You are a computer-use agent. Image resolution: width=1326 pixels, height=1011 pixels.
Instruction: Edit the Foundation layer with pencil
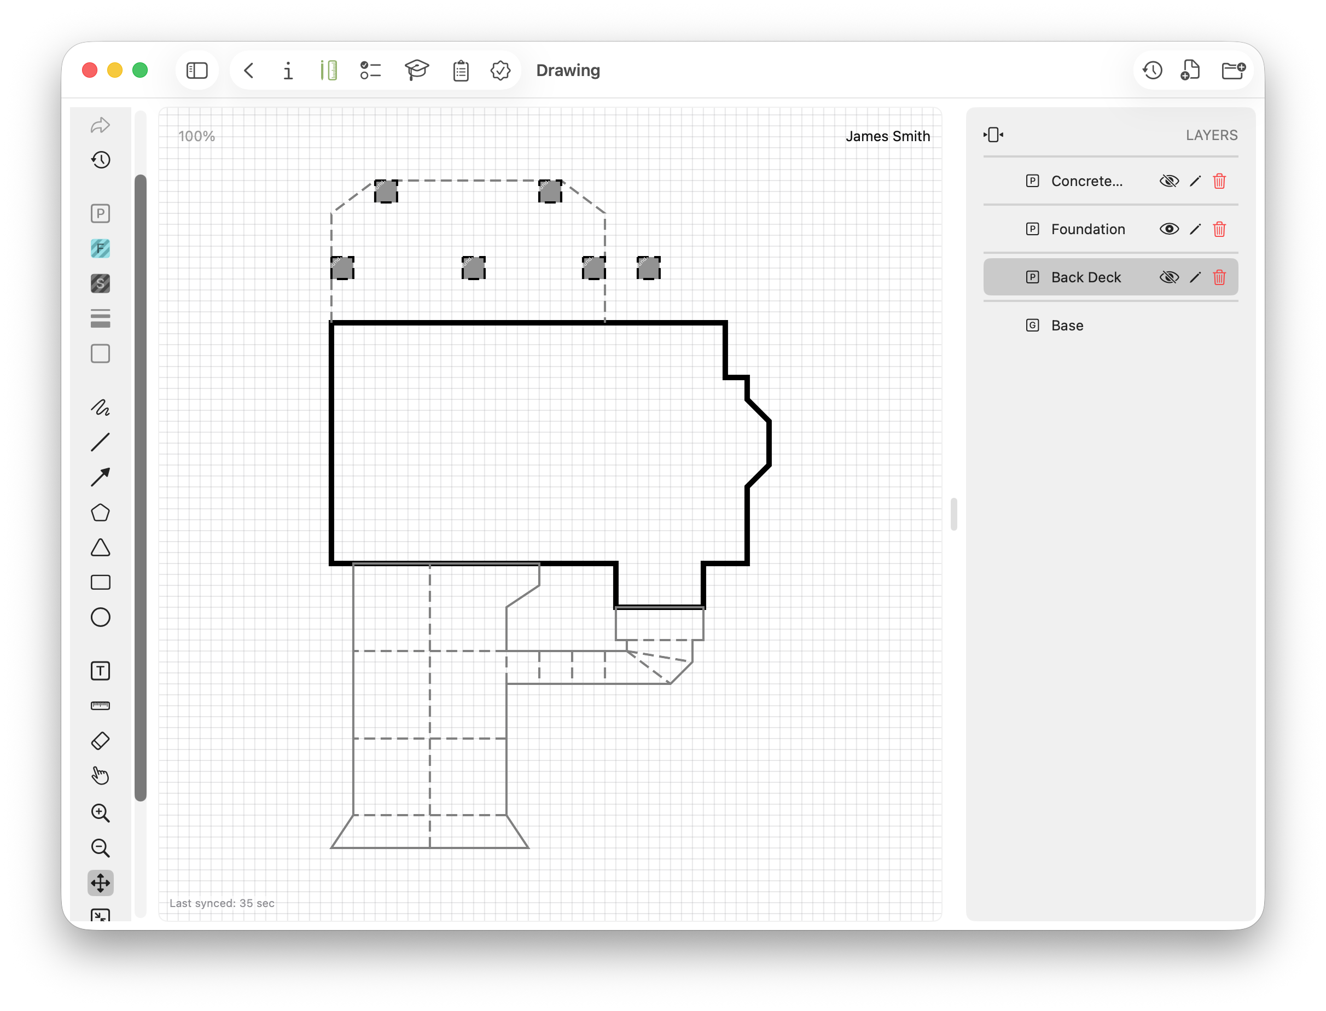[1195, 229]
